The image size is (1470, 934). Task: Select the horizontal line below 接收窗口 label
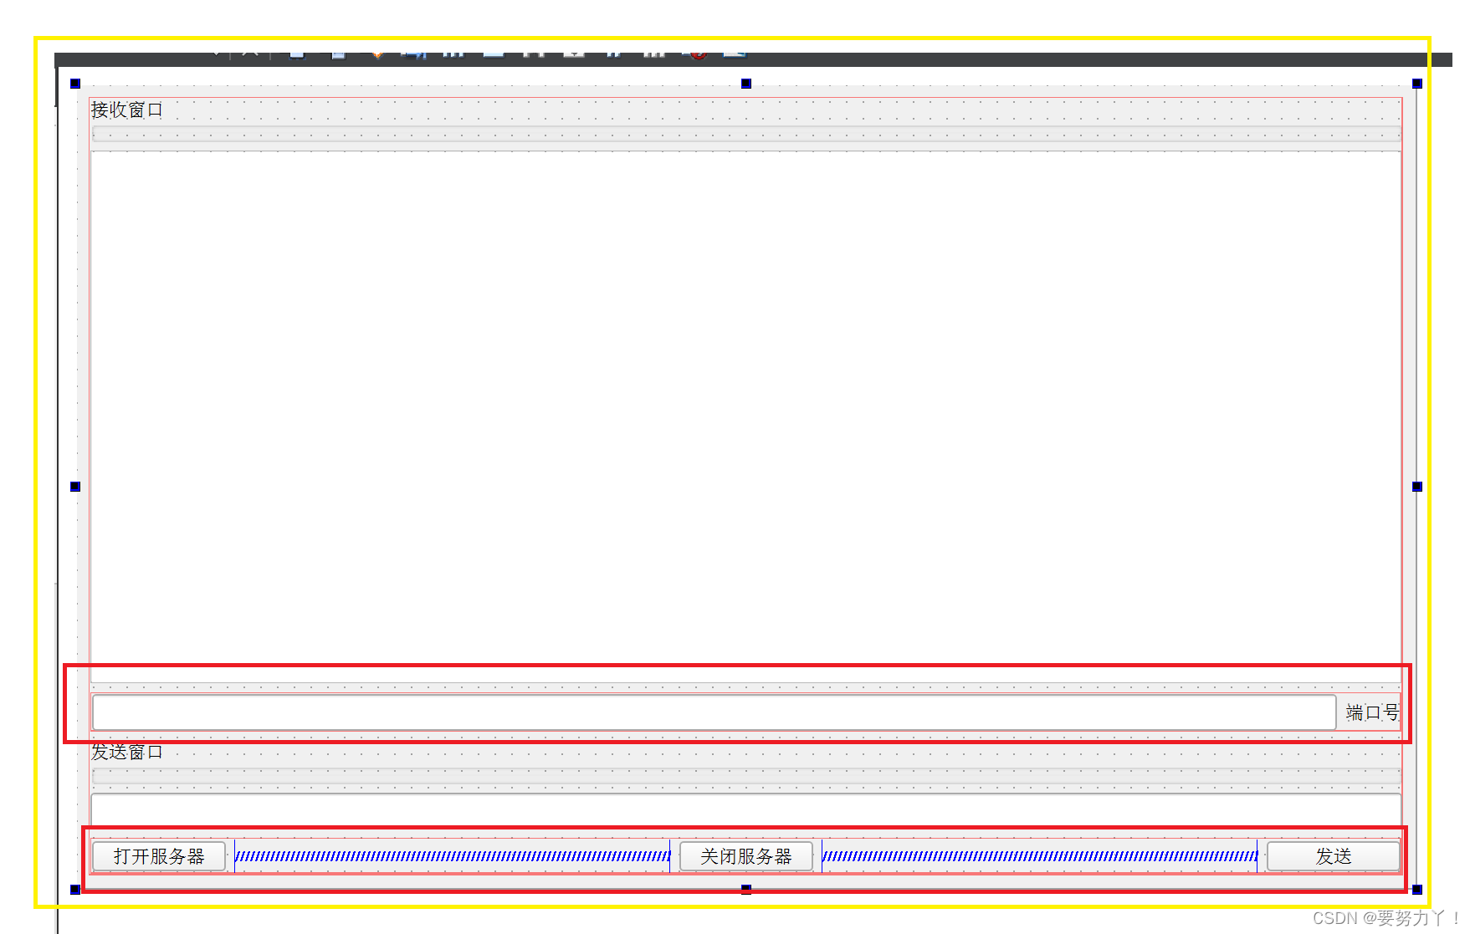click(x=745, y=134)
